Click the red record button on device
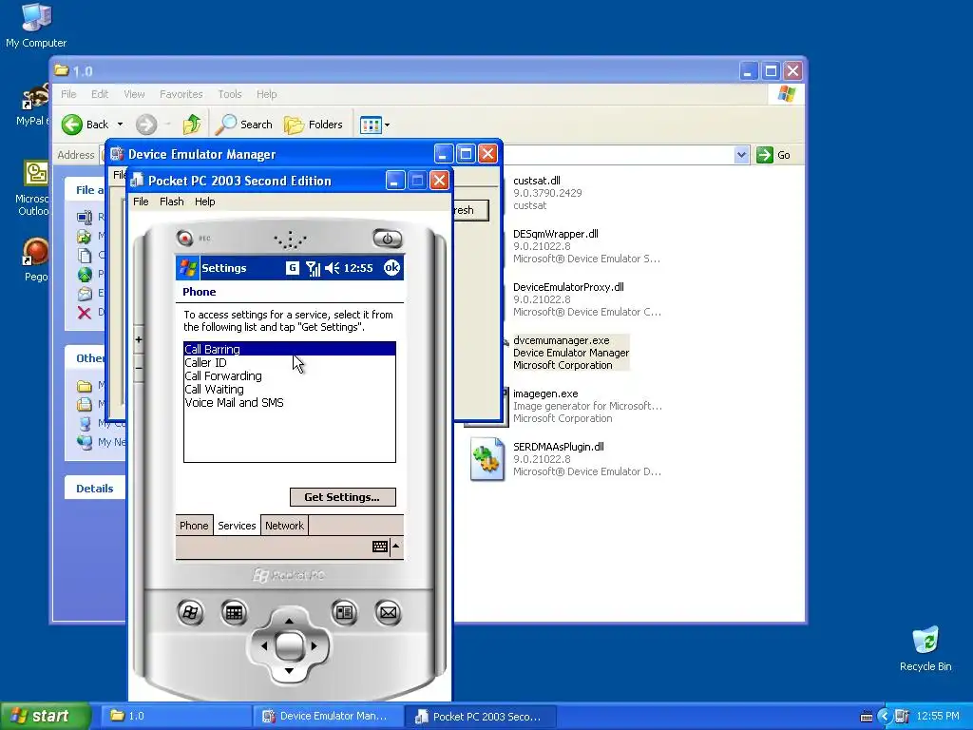 [184, 238]
